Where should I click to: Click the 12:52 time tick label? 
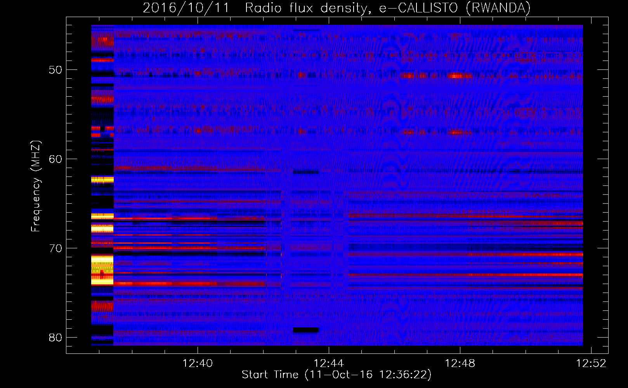591,364
